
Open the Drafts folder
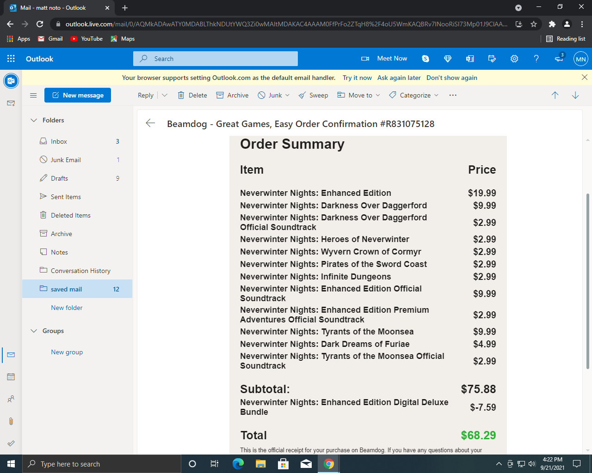pyautogui.click(x=77, y=178)
